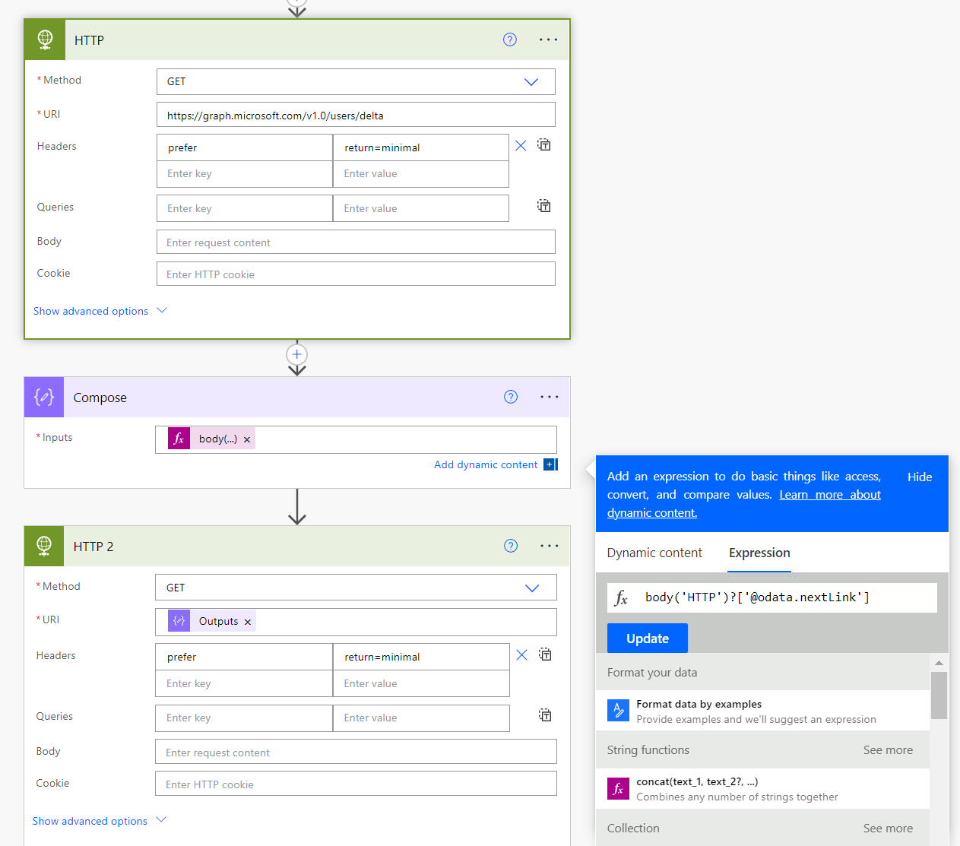
Task: Click the Compose action title
Action: [x=100, y=398]
